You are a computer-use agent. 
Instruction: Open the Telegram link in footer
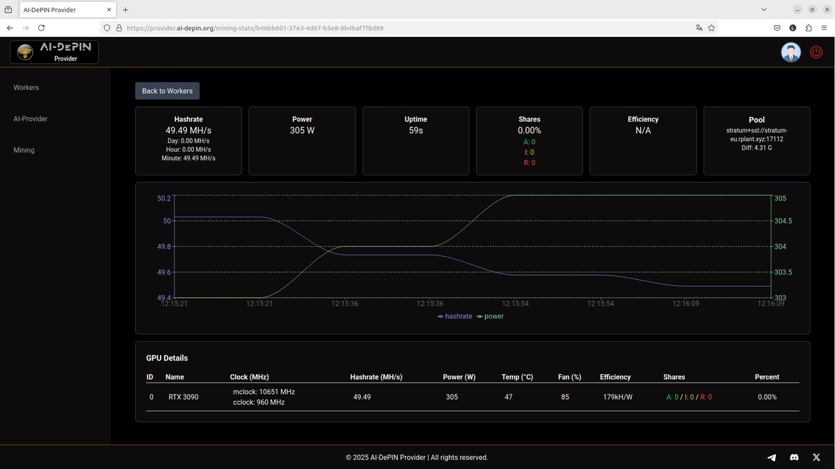[x=771, y=457]
